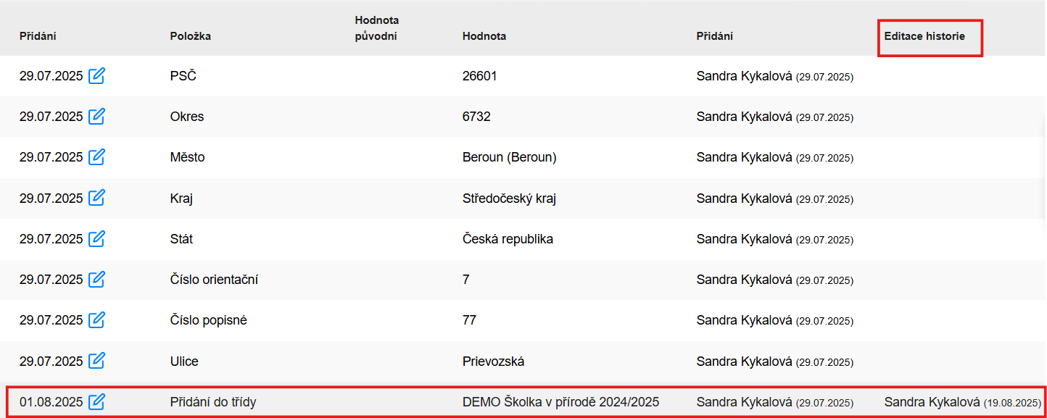Click the Hodnota původní column header

pyautogui.click(x=377, y=28)
